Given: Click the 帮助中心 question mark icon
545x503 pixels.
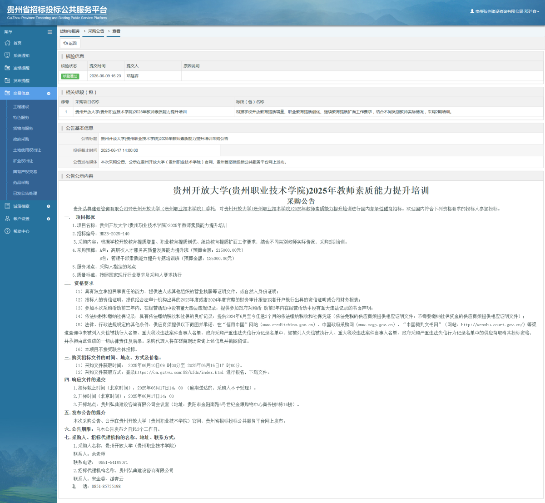Looking at the screenshot, I should [x=7, y=231].
